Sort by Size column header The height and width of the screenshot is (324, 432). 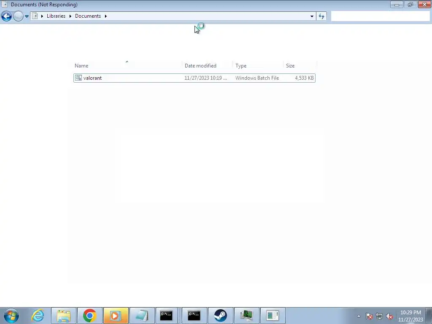(x=290, y=65)
